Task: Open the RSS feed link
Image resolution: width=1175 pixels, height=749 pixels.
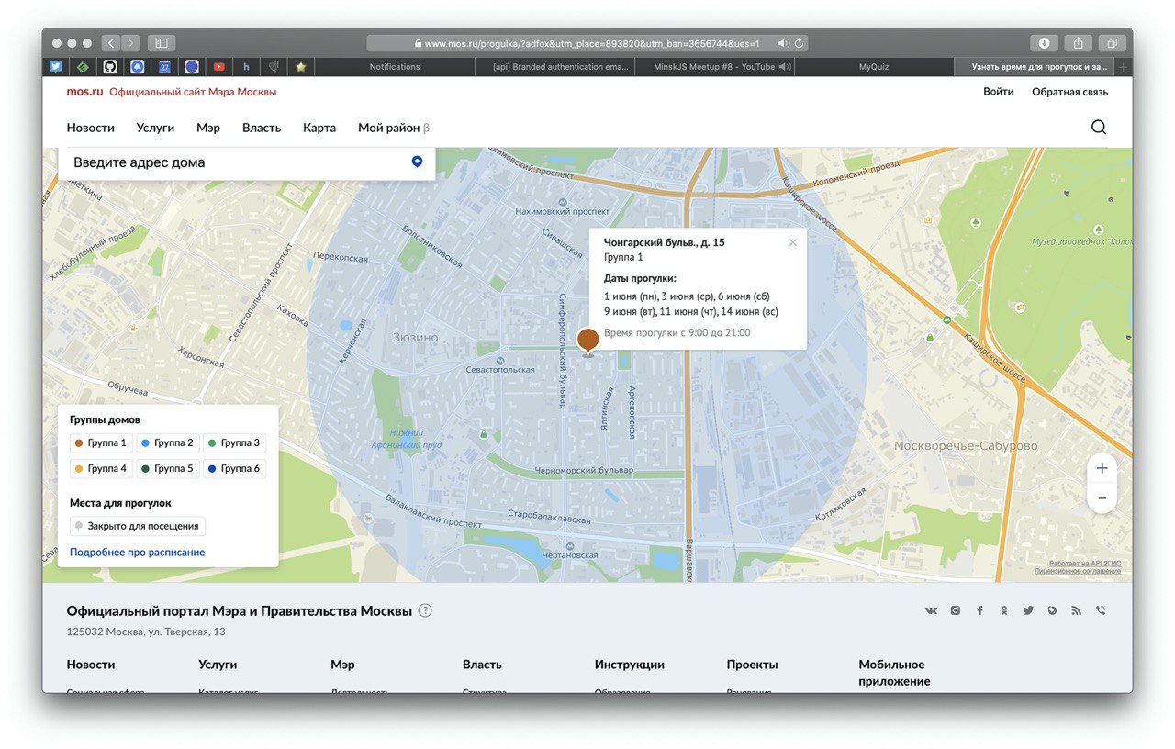Action: point(1076,610)
